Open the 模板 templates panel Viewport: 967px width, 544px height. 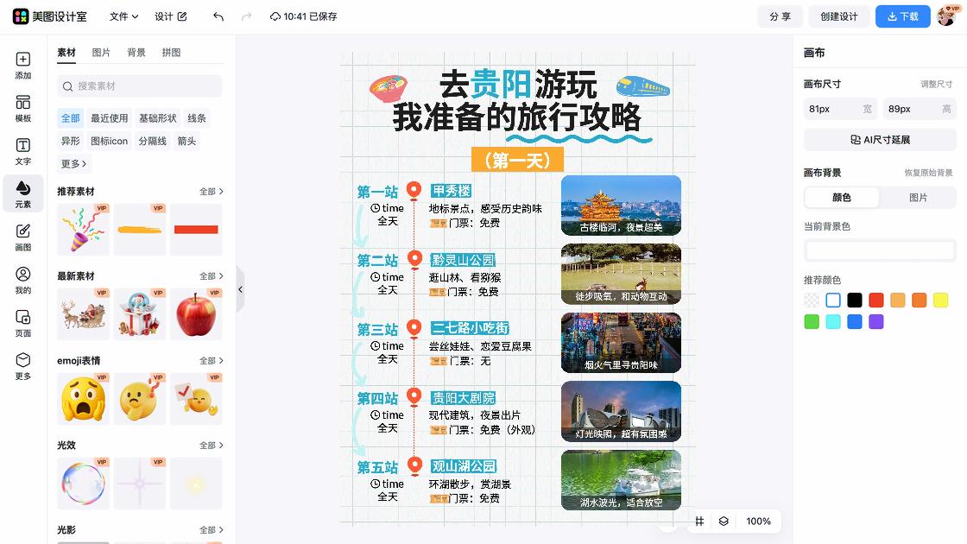tap(22, 107)
